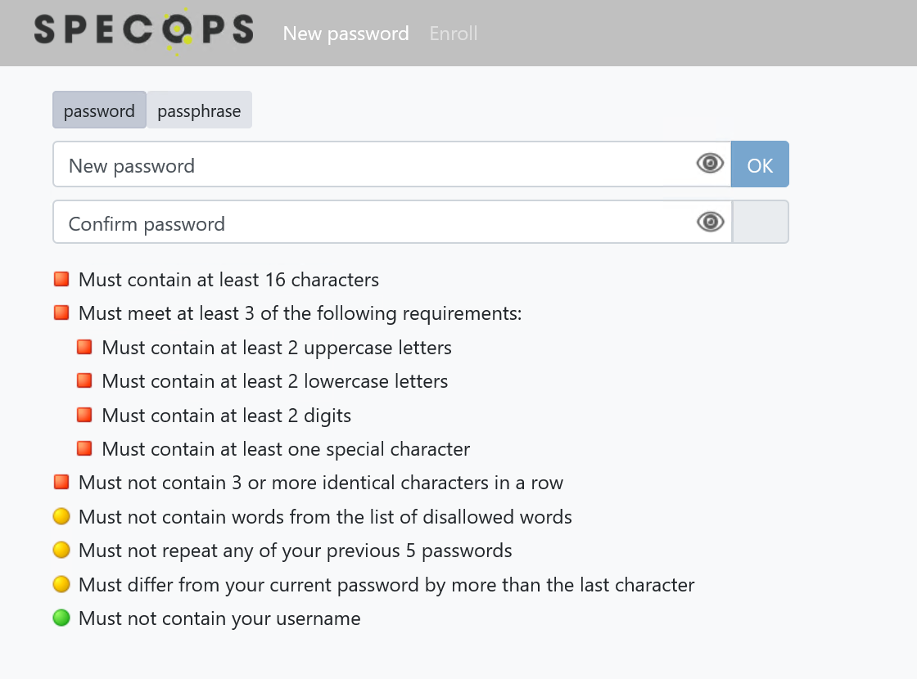The width and height of the screenshot is (917, 679).
Task: Click red square for special character rule
Action: coord(84,448)
